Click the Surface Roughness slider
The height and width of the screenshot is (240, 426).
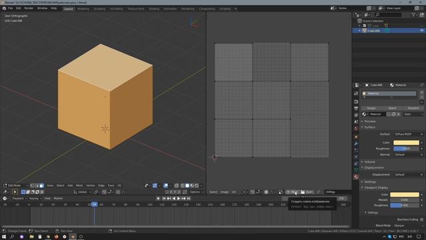(x=406, y=149)
